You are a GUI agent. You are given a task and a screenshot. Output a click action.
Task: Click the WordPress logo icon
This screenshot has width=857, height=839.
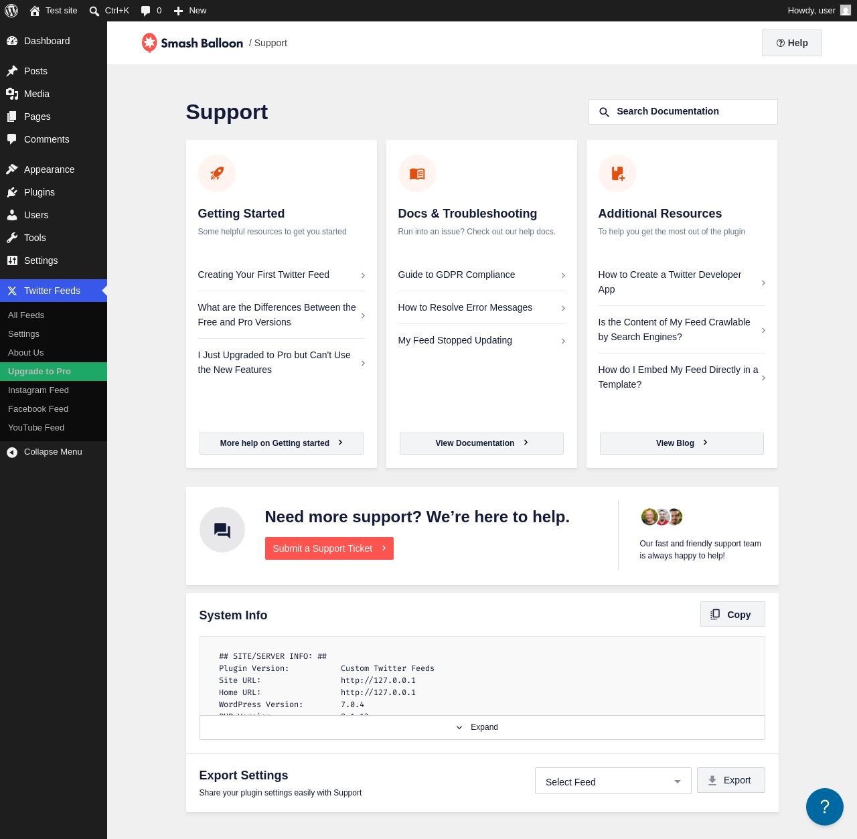[x=11, y=11]
